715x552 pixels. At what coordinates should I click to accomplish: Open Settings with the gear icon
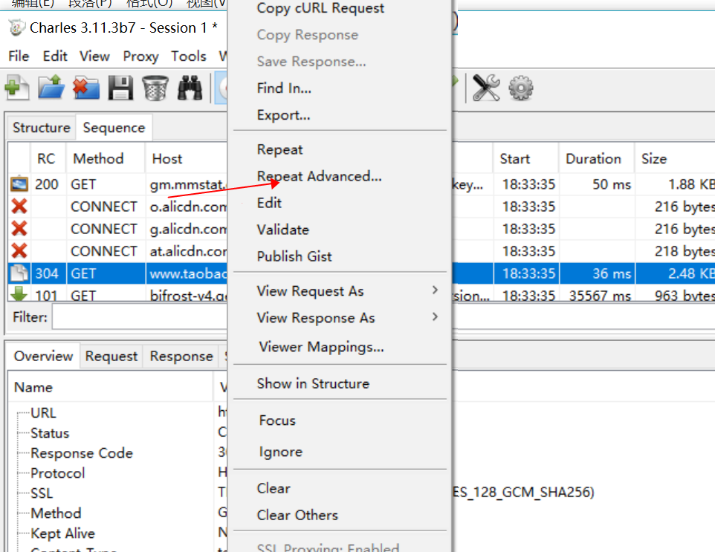521,88
